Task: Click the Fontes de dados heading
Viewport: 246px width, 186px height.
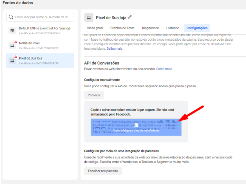Action: [18, 3]
